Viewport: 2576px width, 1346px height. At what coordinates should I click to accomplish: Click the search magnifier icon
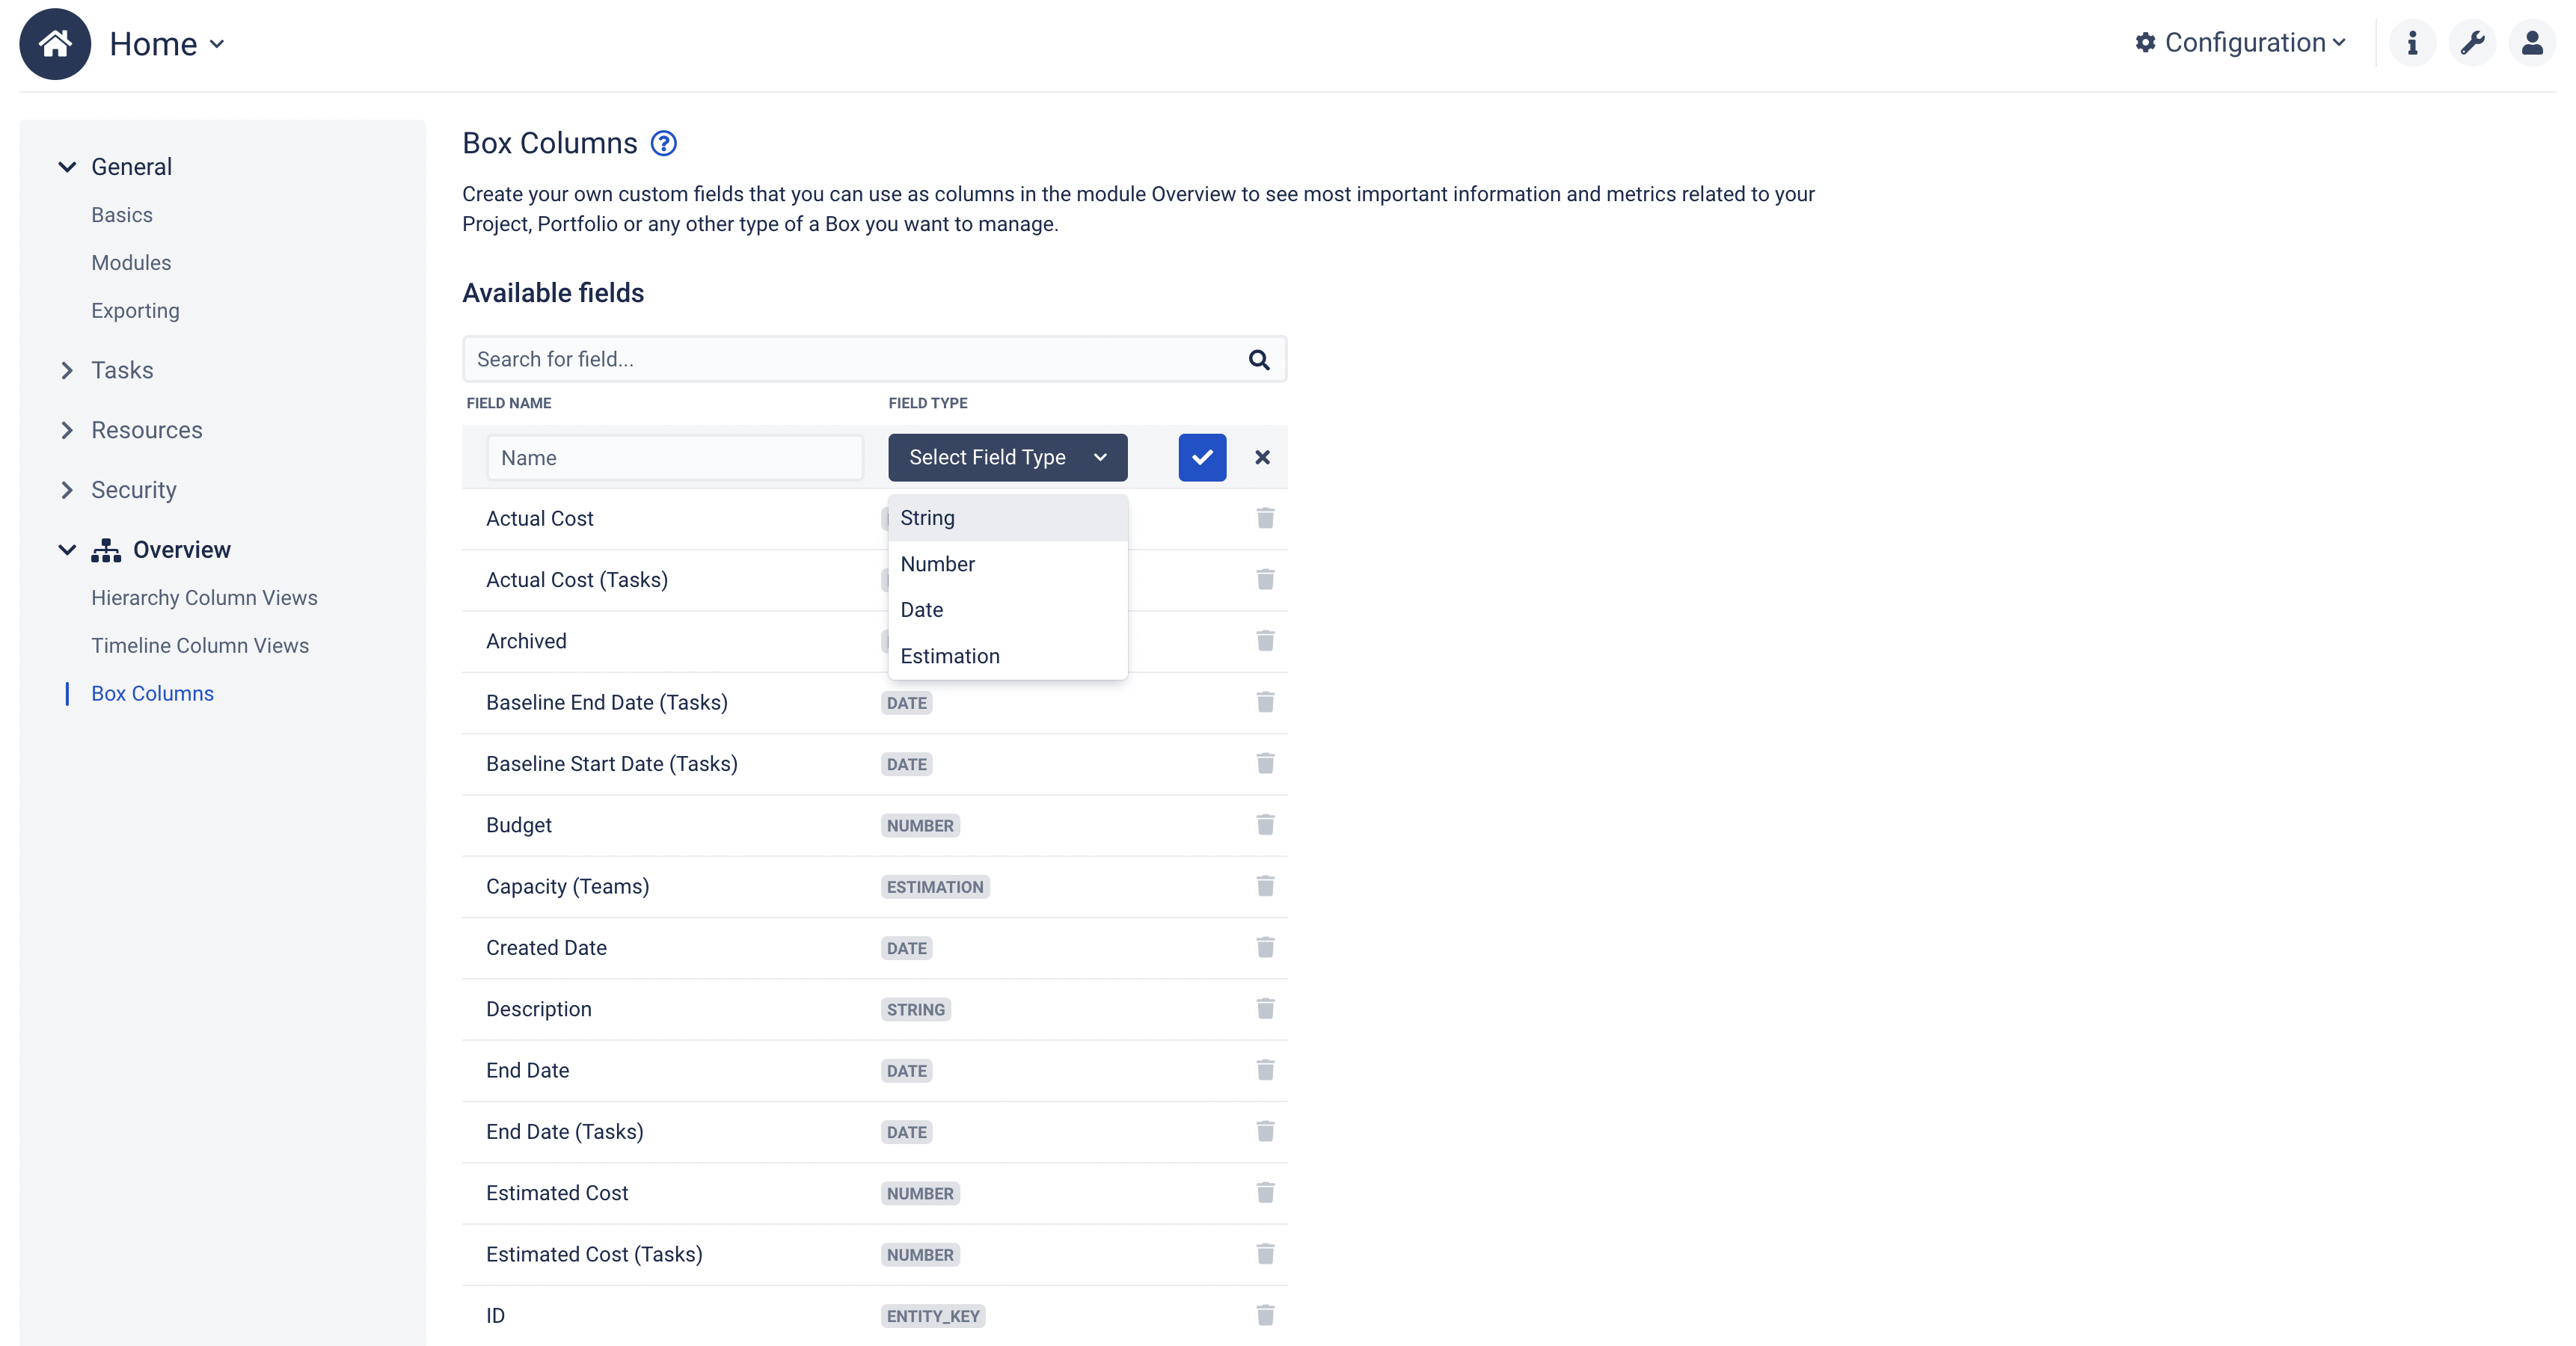[x=1259, y=359]
